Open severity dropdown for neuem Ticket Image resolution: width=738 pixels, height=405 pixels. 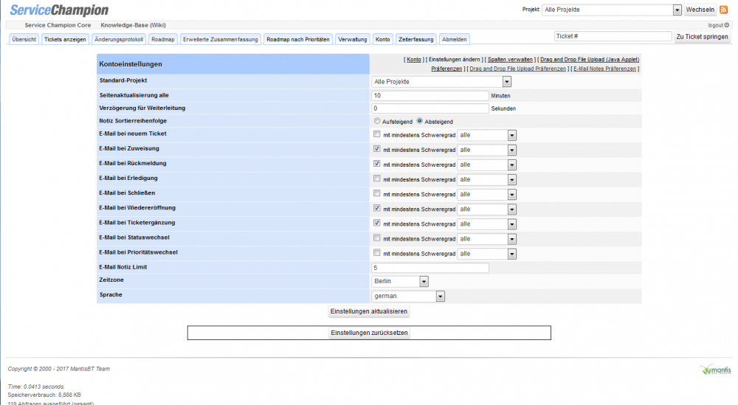tap(486, 136)
